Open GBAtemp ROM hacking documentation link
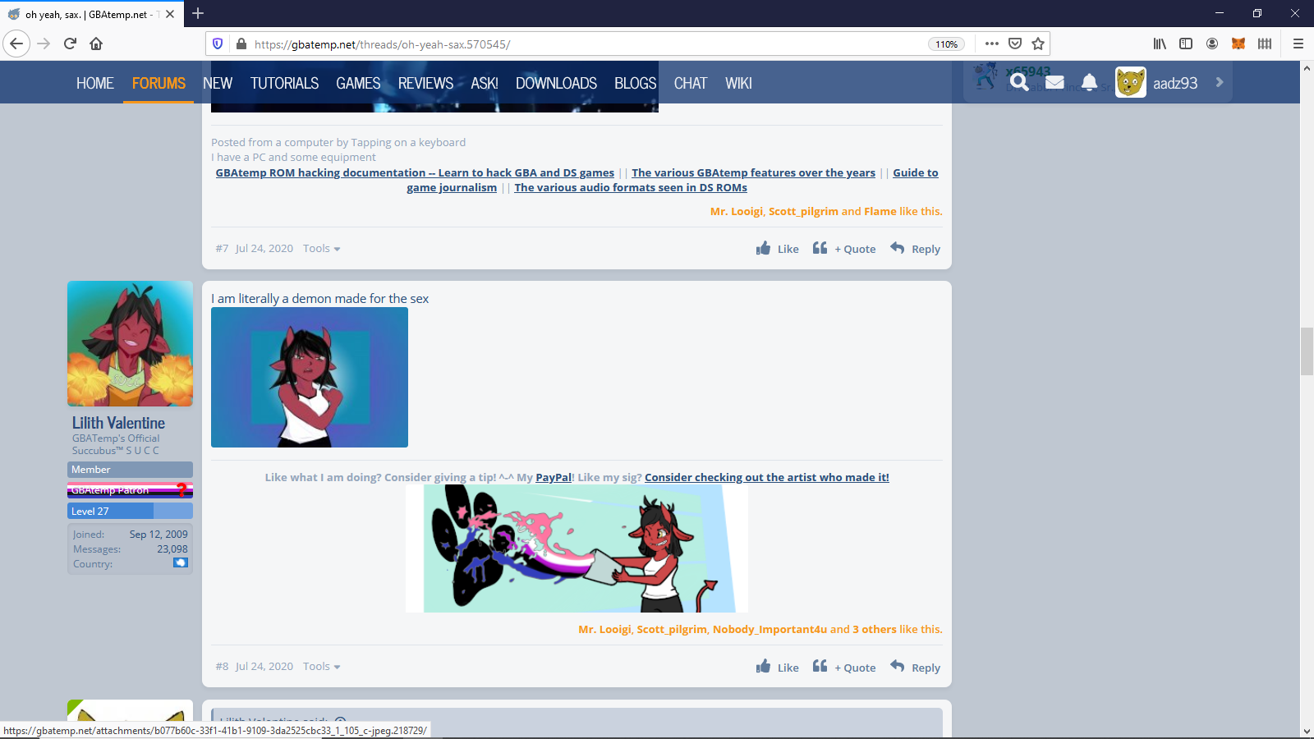1314x739 pixels. click(x=415, y=172)
